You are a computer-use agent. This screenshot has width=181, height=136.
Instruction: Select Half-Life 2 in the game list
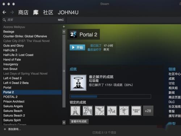[x=10, y=50]
